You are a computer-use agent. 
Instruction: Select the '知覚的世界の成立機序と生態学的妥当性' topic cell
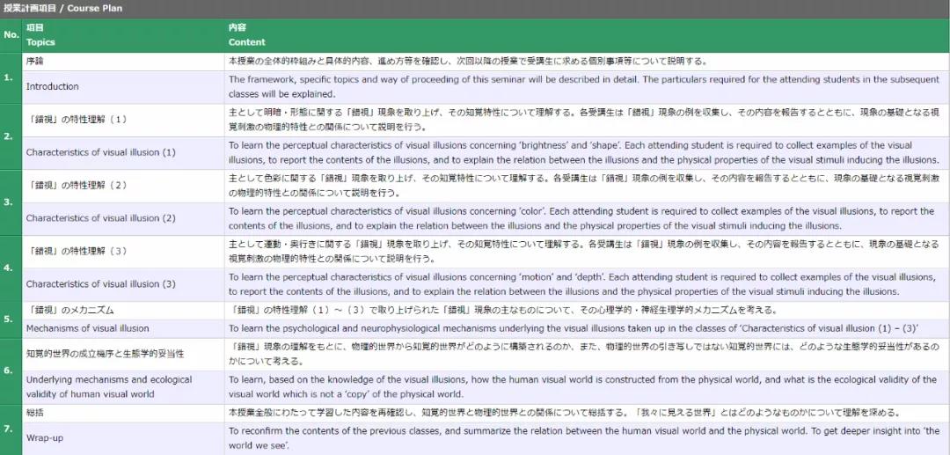(123, 354)
